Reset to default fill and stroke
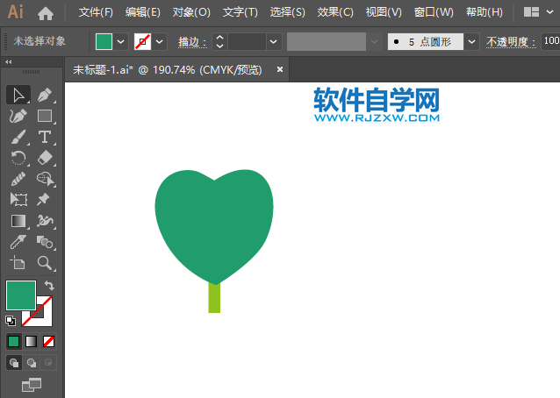This screenshot has height=398, width=560. (11, 321)
